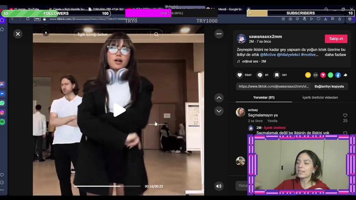Go to previous video with up chevron
356x200 pixels.
pyautogui.click(x=219, y=98)
